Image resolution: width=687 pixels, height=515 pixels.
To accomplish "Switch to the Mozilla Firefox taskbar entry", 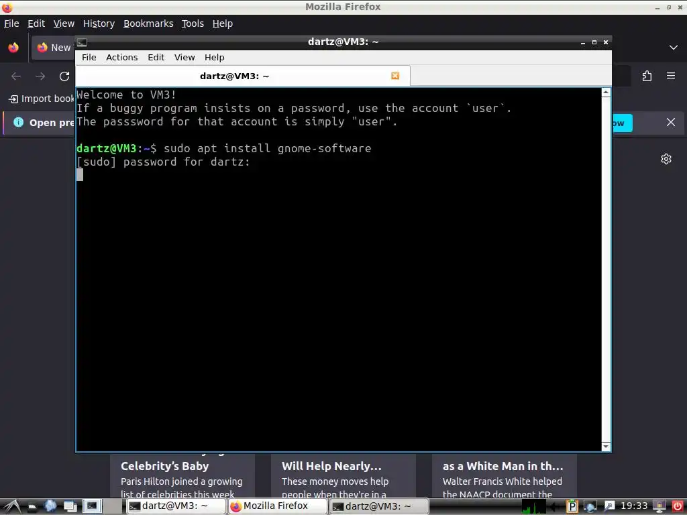I will 277,506.
